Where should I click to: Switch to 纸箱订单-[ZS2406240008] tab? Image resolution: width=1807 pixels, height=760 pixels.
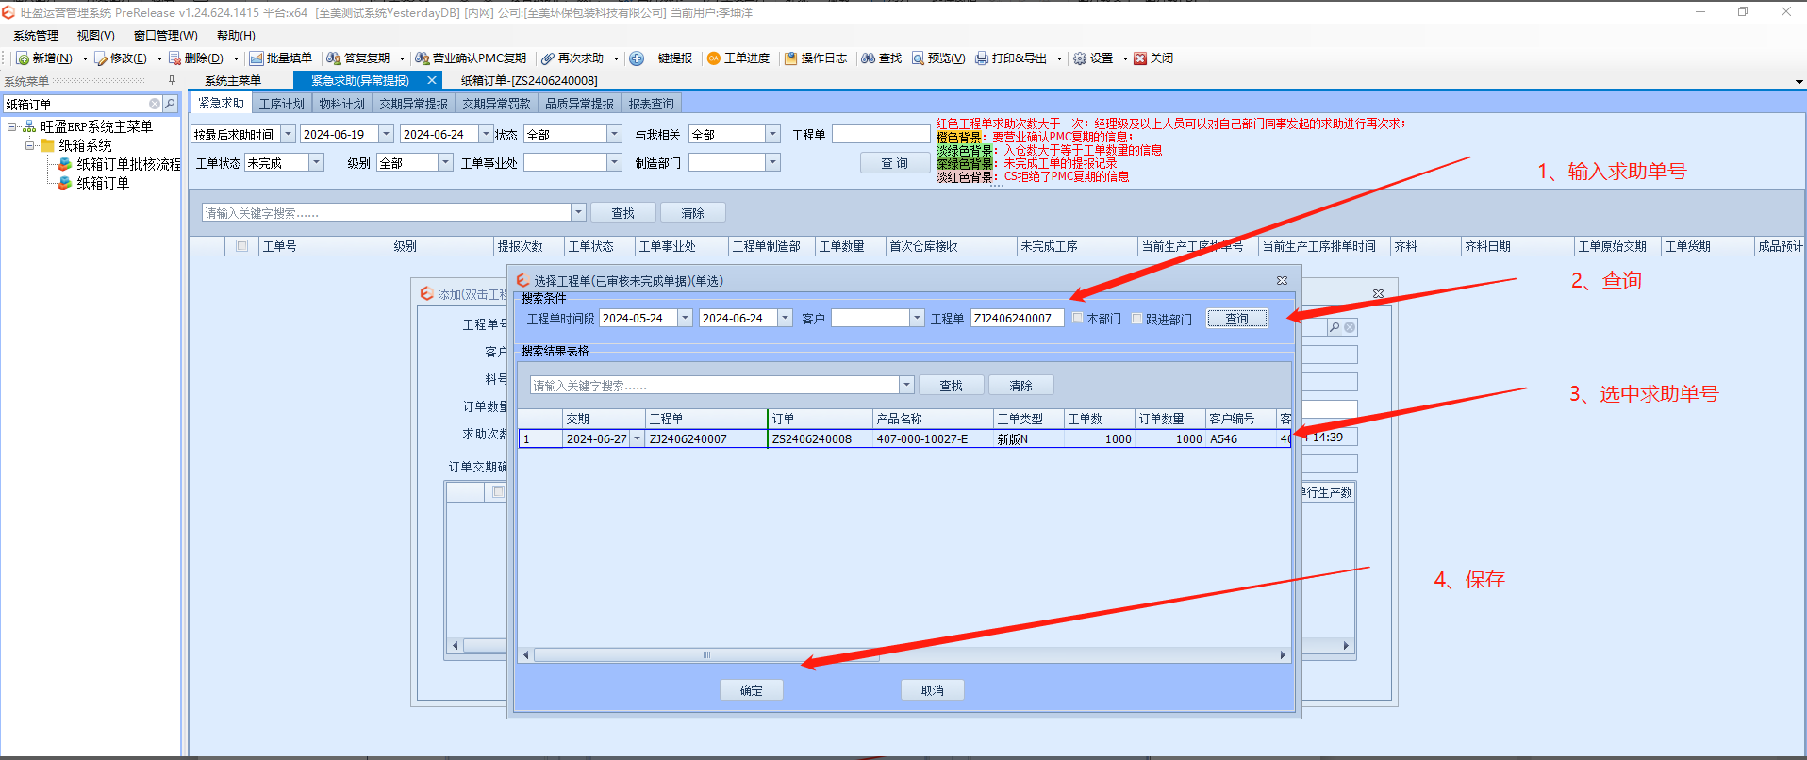point(529,81)
